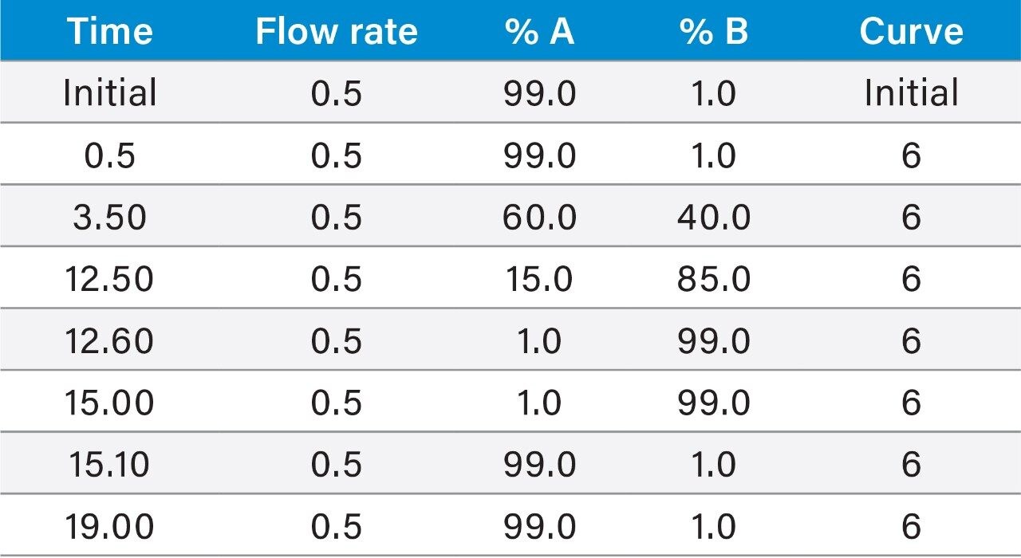This screenshot has width=1021, height=558.
Task: Click the 85.0 value in % B column
Action: pos(714,279)
